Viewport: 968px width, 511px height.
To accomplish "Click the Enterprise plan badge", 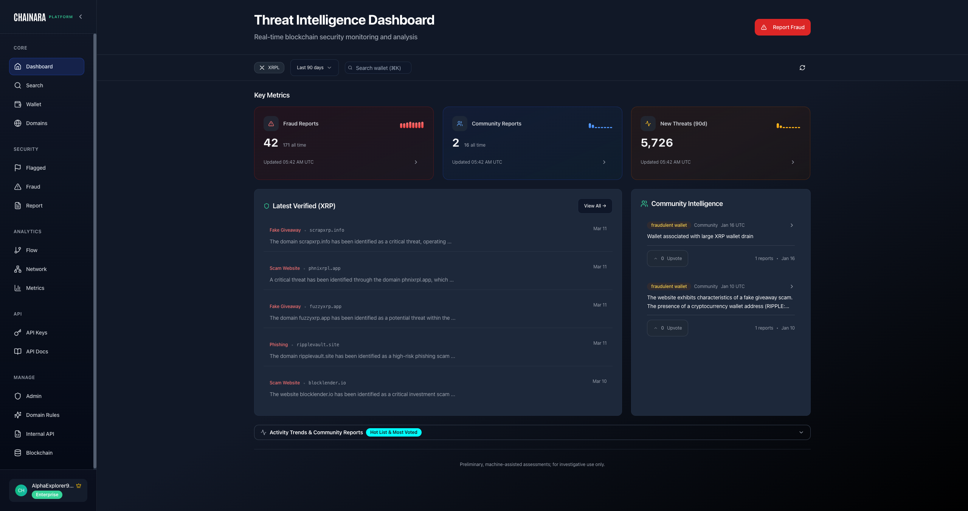I will (x=47, y=495).
